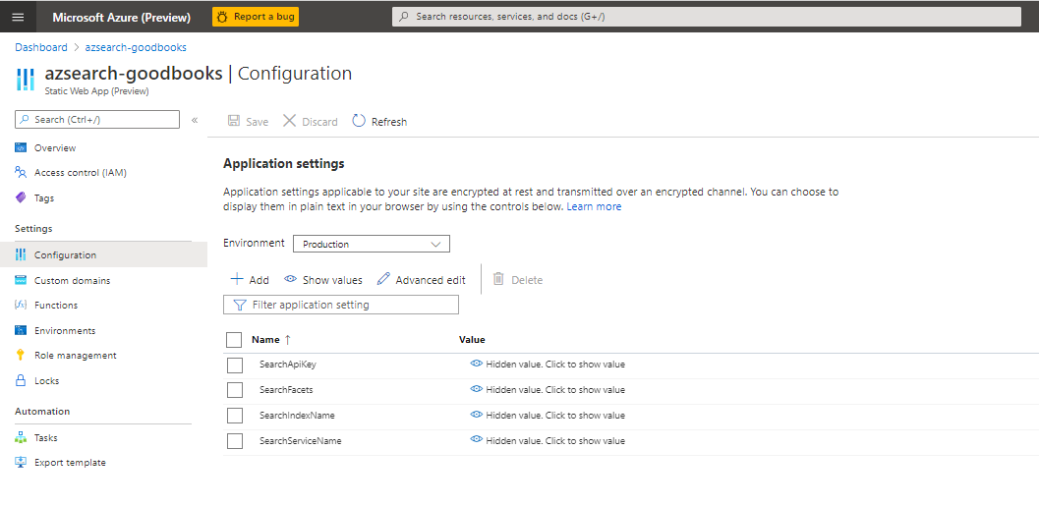Refresh the configuration page
The width and height of the screenshot is (1039, 506).
pos(379,121)
